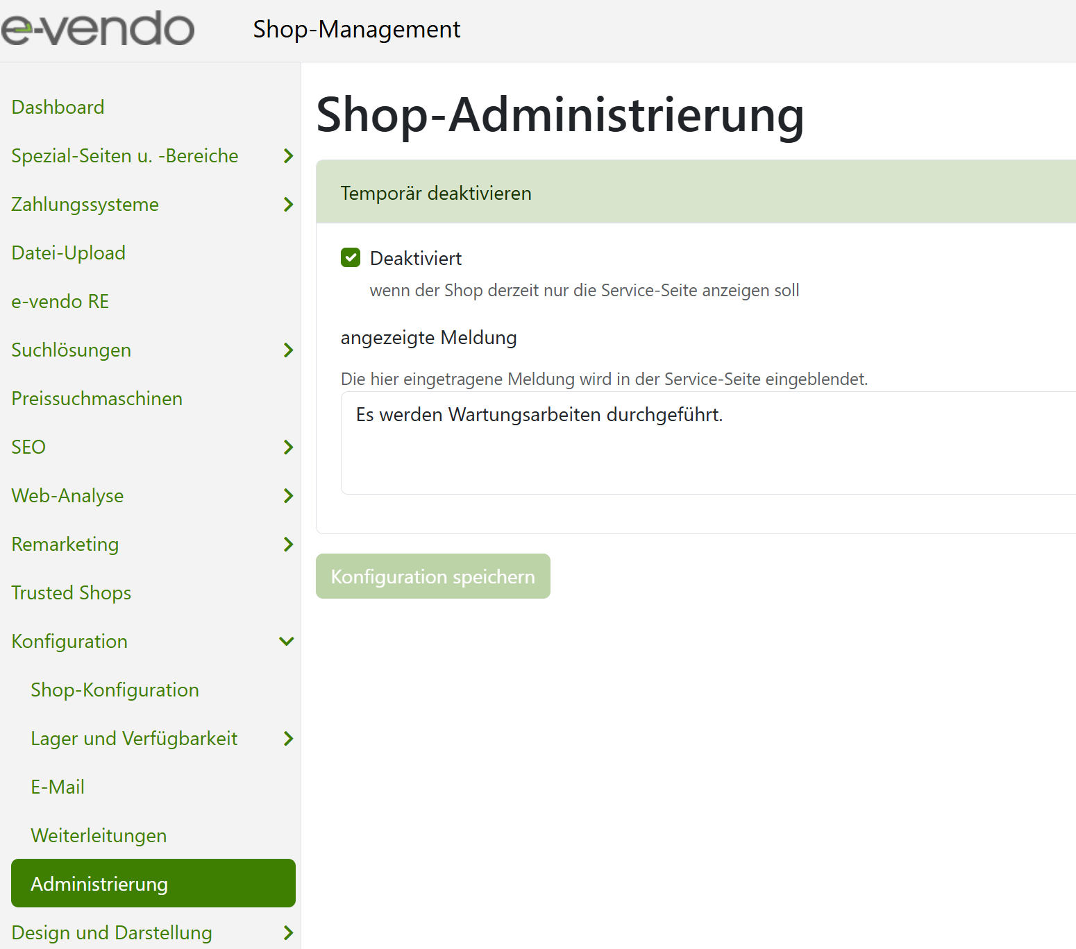The width and height of the screenshot is (1076, 949).
Task: Click the e-vendo logo
Action: pos(98,29)
